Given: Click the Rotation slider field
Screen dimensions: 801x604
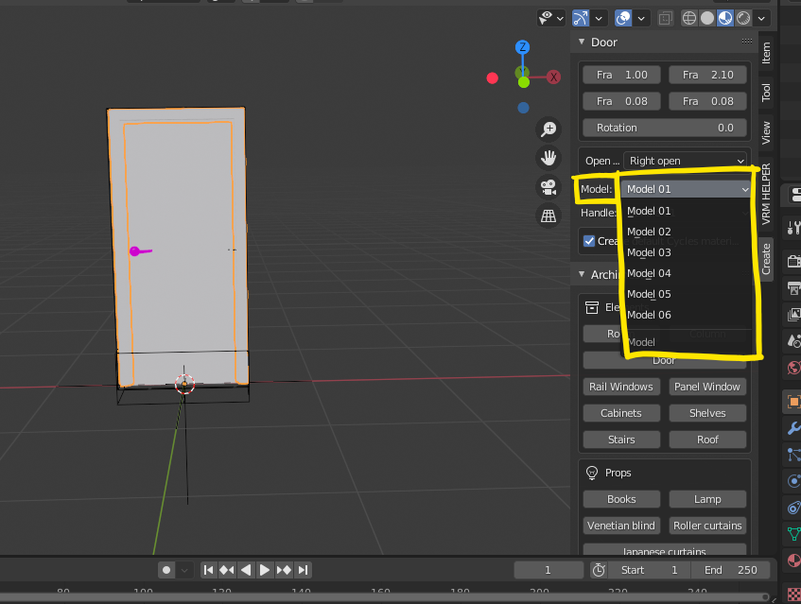Looking at the screenshot, I should (665, 128).
